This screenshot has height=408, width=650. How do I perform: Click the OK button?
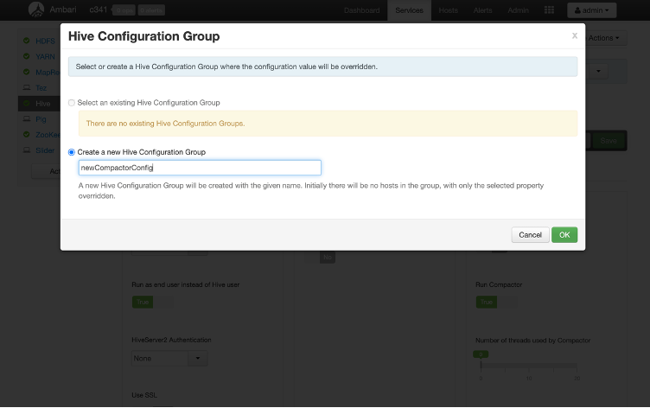tap(564, 234)
